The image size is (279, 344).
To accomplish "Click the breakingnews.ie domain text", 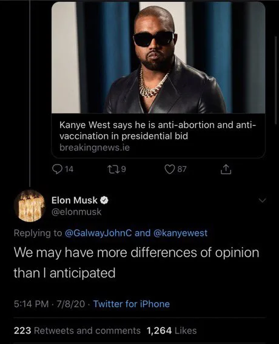I will (x=95, y=147).
